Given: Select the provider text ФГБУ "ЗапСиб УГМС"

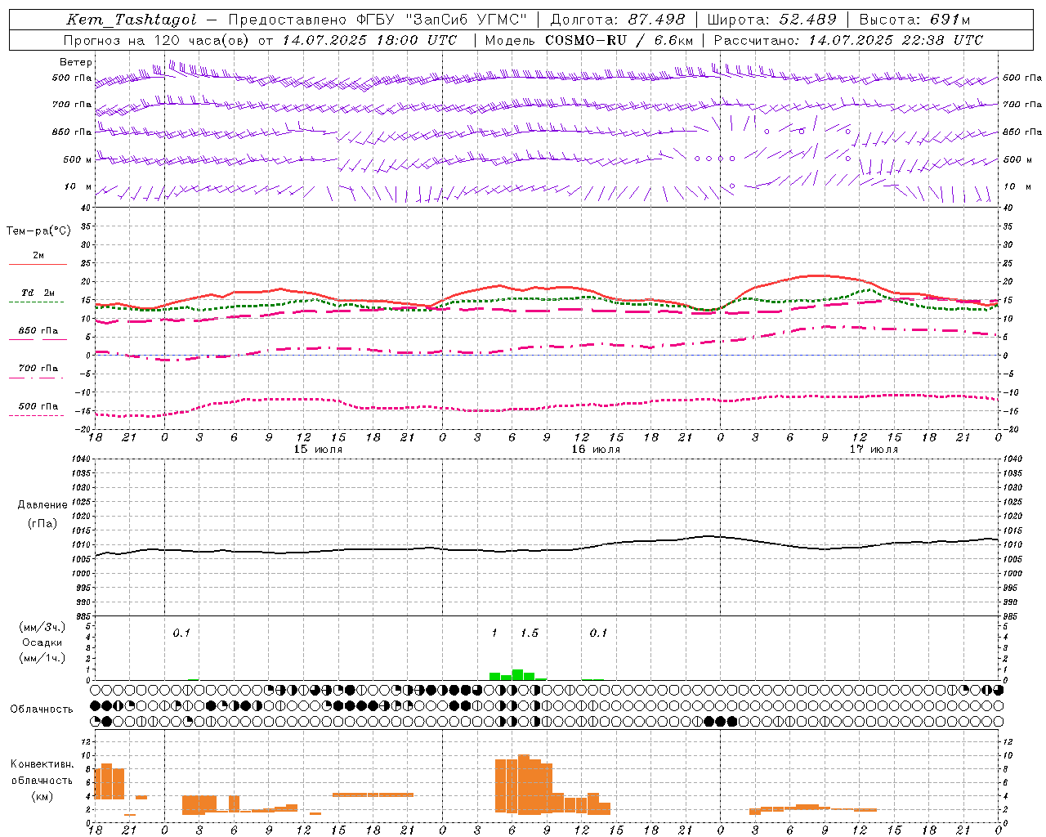Looking at the screenshot, I should click(442, 20).
